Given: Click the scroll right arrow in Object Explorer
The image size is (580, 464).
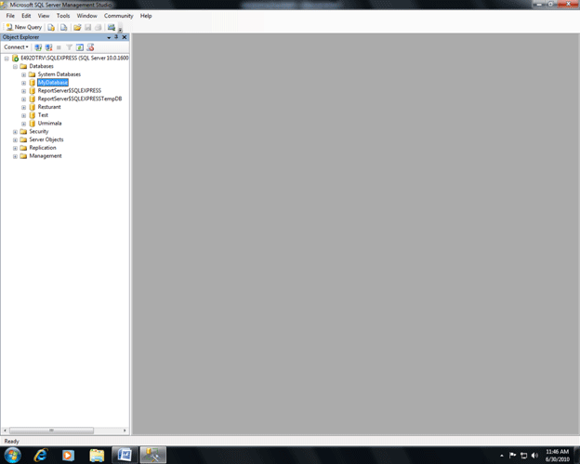Looking at the screenshot, I should click(x=125, y=431).
